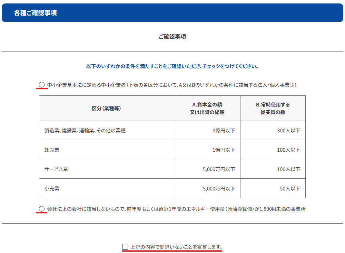This screenshot has height=253, width=345.
Task: Click the 300人以下 cell
Action: (273, 130)
